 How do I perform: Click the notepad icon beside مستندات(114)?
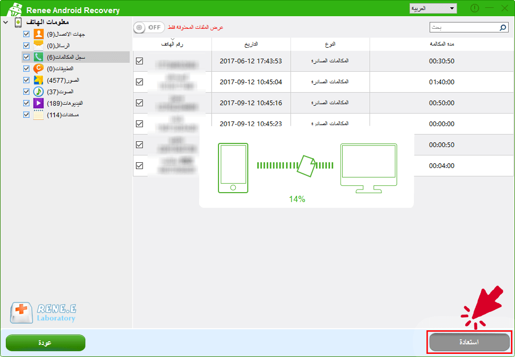click(38, 115)
